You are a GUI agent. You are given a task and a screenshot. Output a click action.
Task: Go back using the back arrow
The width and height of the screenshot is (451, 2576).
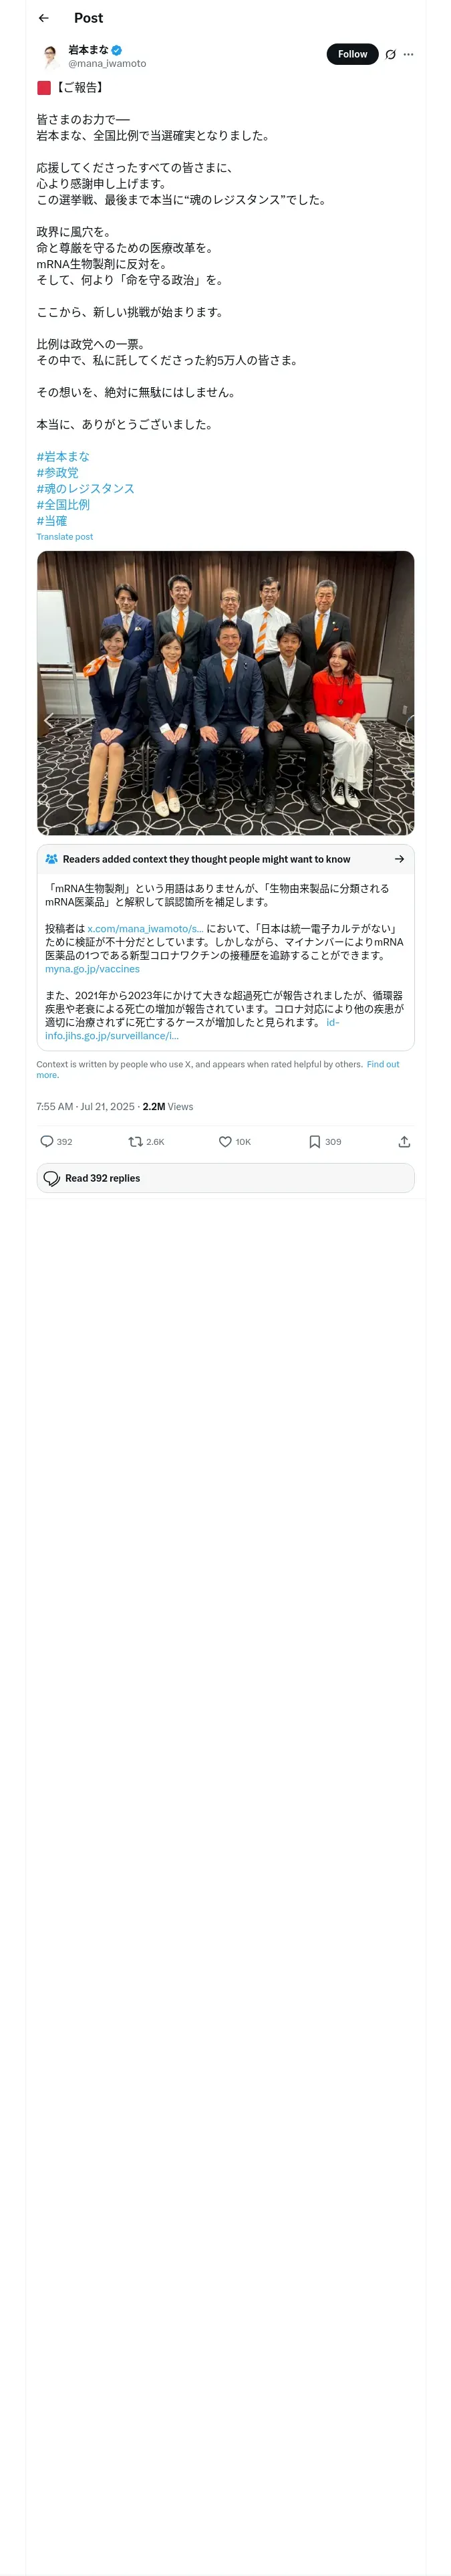43,18
